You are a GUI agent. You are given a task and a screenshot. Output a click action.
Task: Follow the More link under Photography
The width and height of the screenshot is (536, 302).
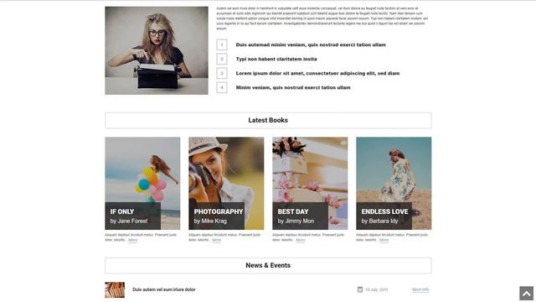216,240
